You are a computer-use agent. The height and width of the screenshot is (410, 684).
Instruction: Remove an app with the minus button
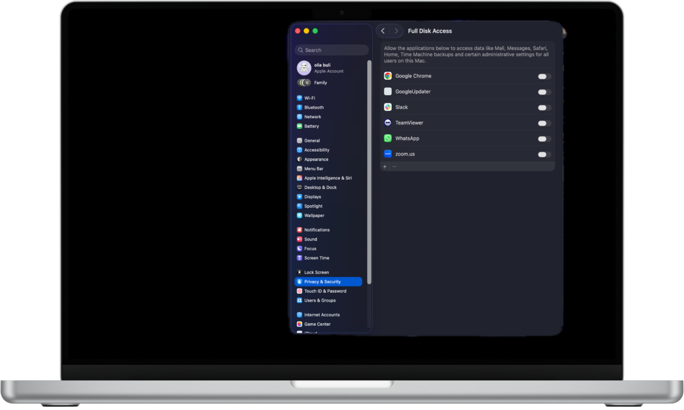tap(394, 166)
